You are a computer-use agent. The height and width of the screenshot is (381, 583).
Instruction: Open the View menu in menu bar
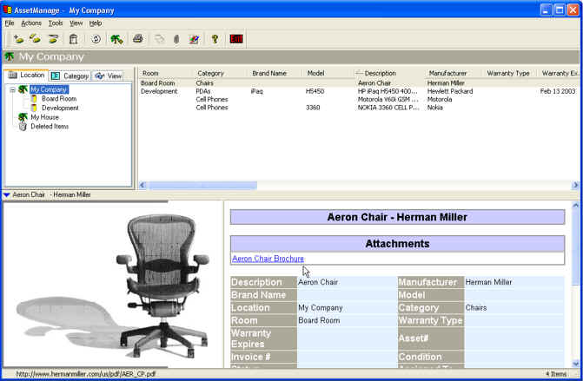(76, 23)
